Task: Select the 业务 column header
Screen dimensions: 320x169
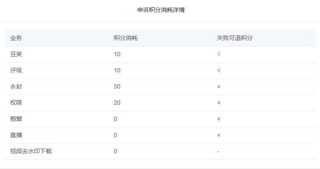Action: click(x=16, y=38)
